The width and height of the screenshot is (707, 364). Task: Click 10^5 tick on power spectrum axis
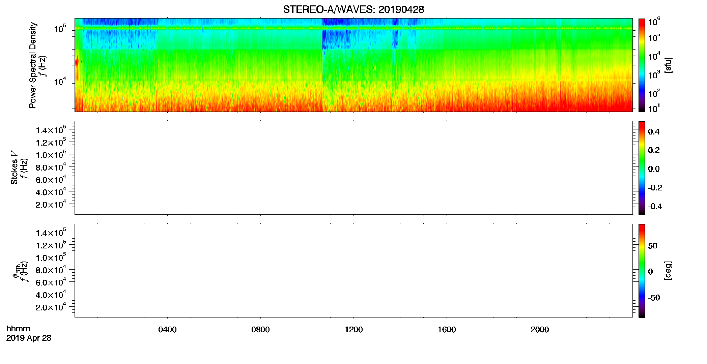60,28
